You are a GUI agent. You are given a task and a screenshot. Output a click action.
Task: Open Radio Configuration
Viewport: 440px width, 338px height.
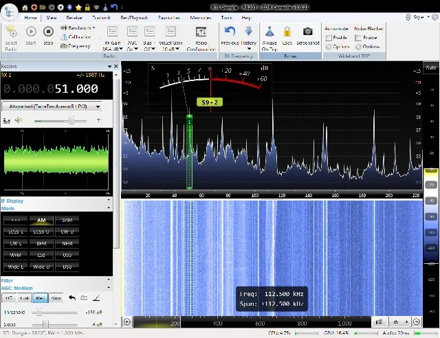[201, 36]
